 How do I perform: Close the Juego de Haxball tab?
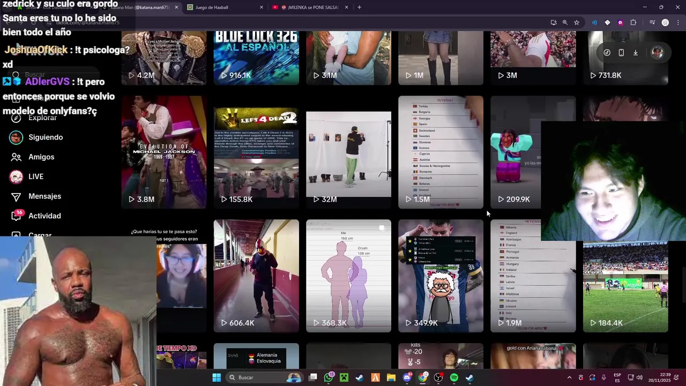[262, 8]
